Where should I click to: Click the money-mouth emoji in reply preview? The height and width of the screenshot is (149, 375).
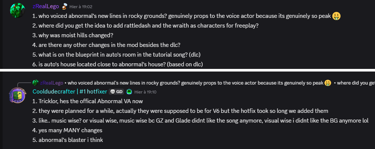click(328, 82)
